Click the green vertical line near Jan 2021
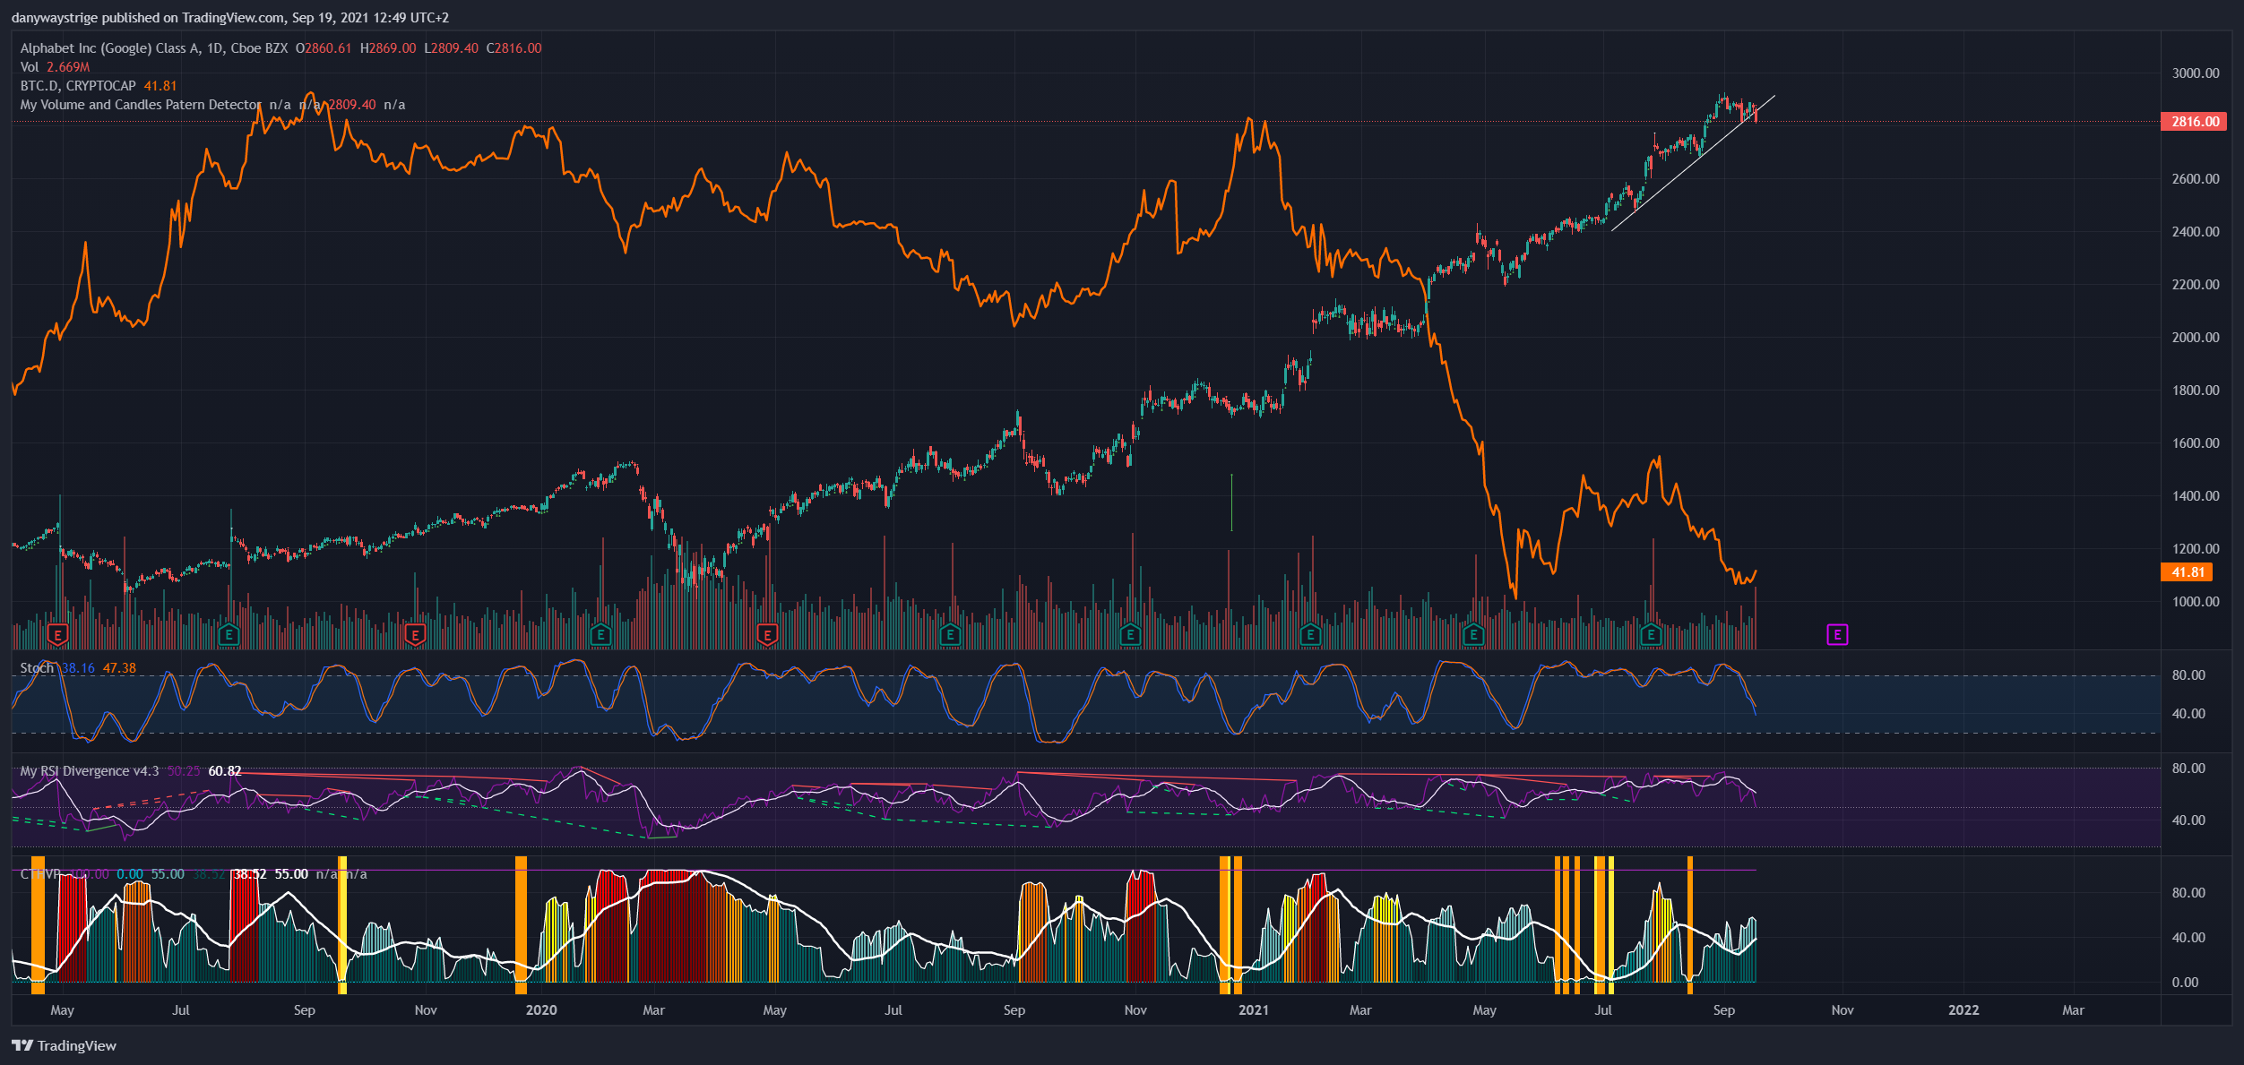 1231,502
